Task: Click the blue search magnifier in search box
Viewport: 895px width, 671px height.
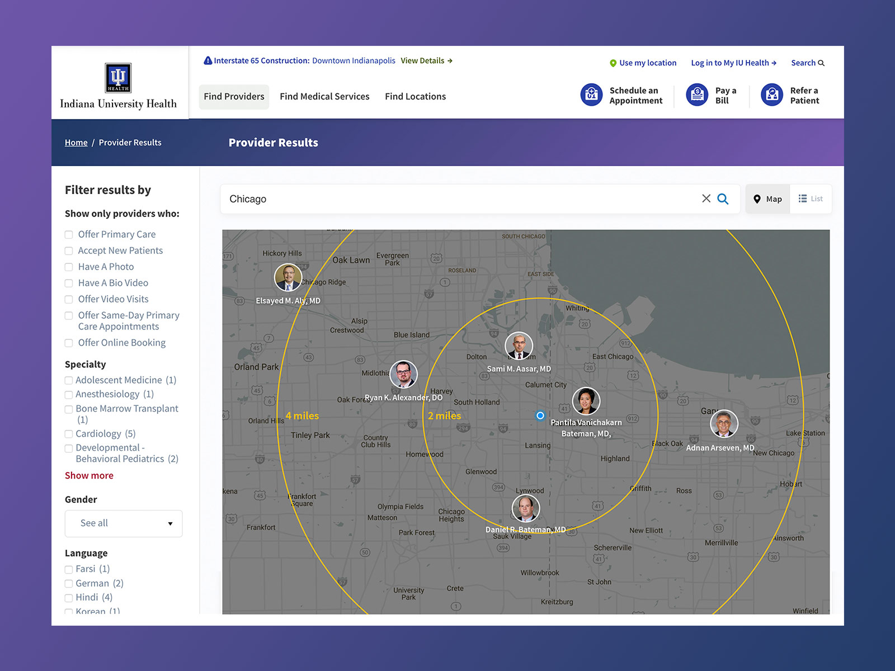Action: point(723,199)
